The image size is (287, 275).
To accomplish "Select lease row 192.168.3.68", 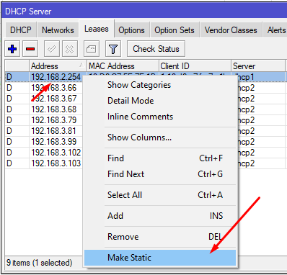I will click(54, 109).
